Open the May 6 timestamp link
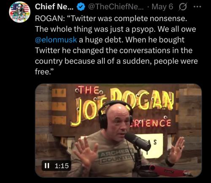This screenshot has width=211, height=183. [162, 7]
